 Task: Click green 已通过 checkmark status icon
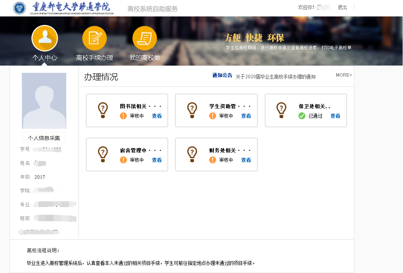pos(302,116)
